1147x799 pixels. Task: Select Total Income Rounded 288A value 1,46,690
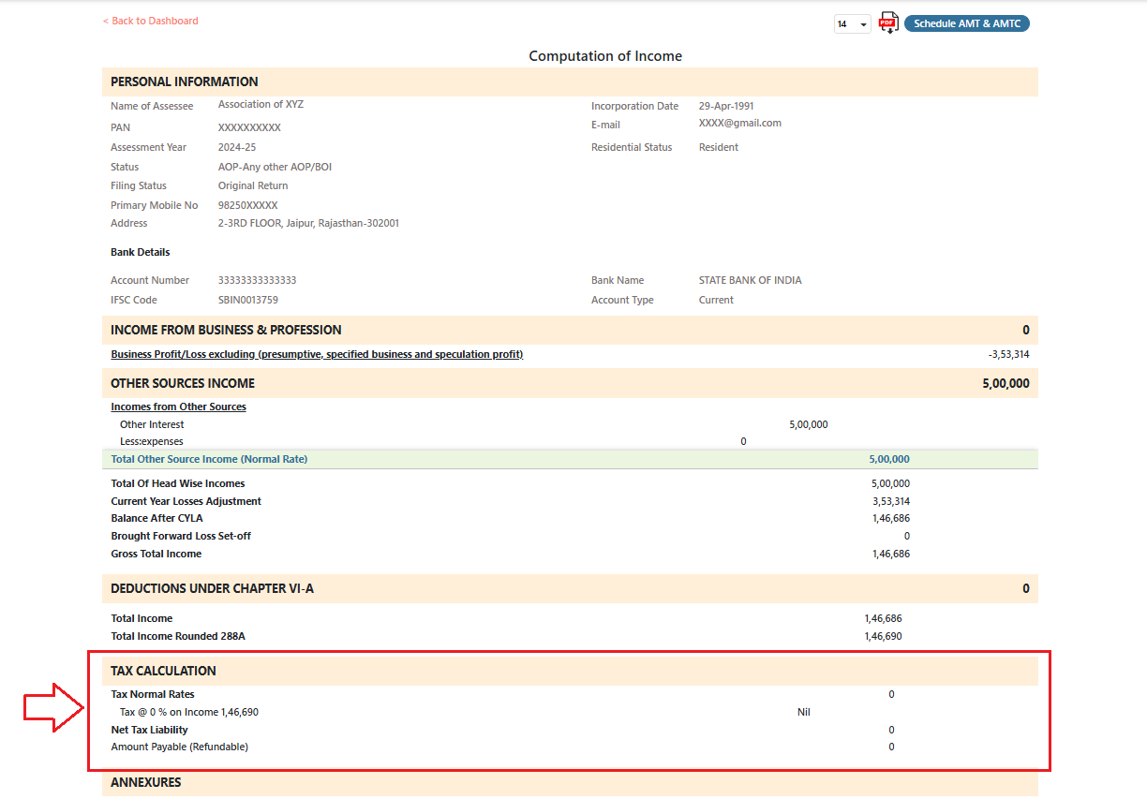(x=883, y=636)
